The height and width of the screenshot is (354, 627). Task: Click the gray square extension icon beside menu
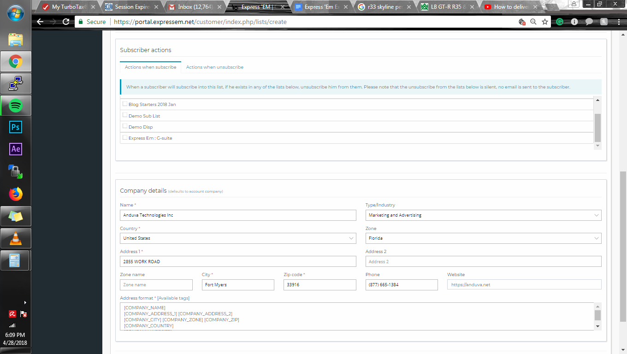click(x=604, y=22)
